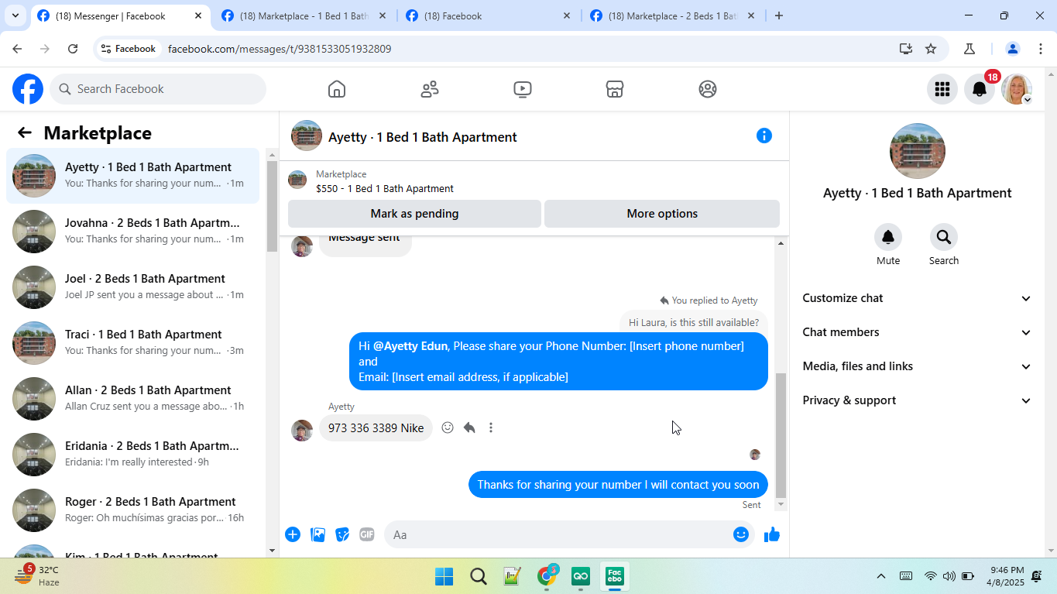Reload the page
Screen dimensions: 1057x594
point(73,49)
